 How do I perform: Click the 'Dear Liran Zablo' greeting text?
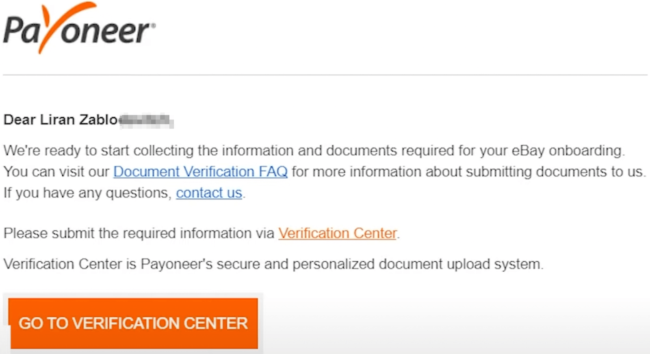[61, 119]
